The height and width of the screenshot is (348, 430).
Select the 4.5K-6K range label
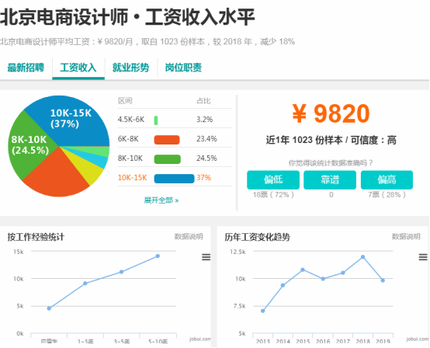point(131,120)
